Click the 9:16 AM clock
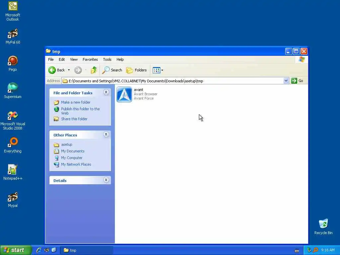The height and width of the screenshot is (255, 340). [x=328, y=250]
